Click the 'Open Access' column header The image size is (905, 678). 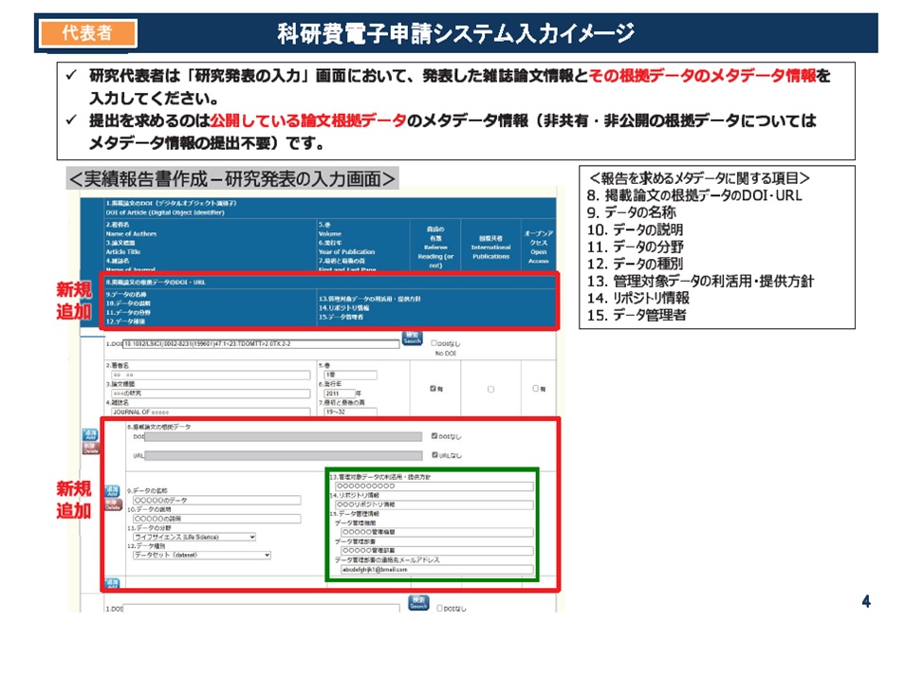tap(539, 247)
